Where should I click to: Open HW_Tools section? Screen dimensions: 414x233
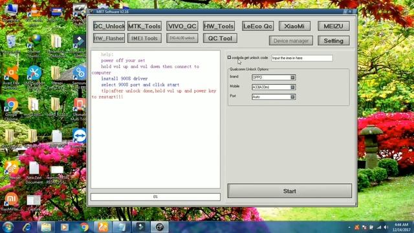219,26
